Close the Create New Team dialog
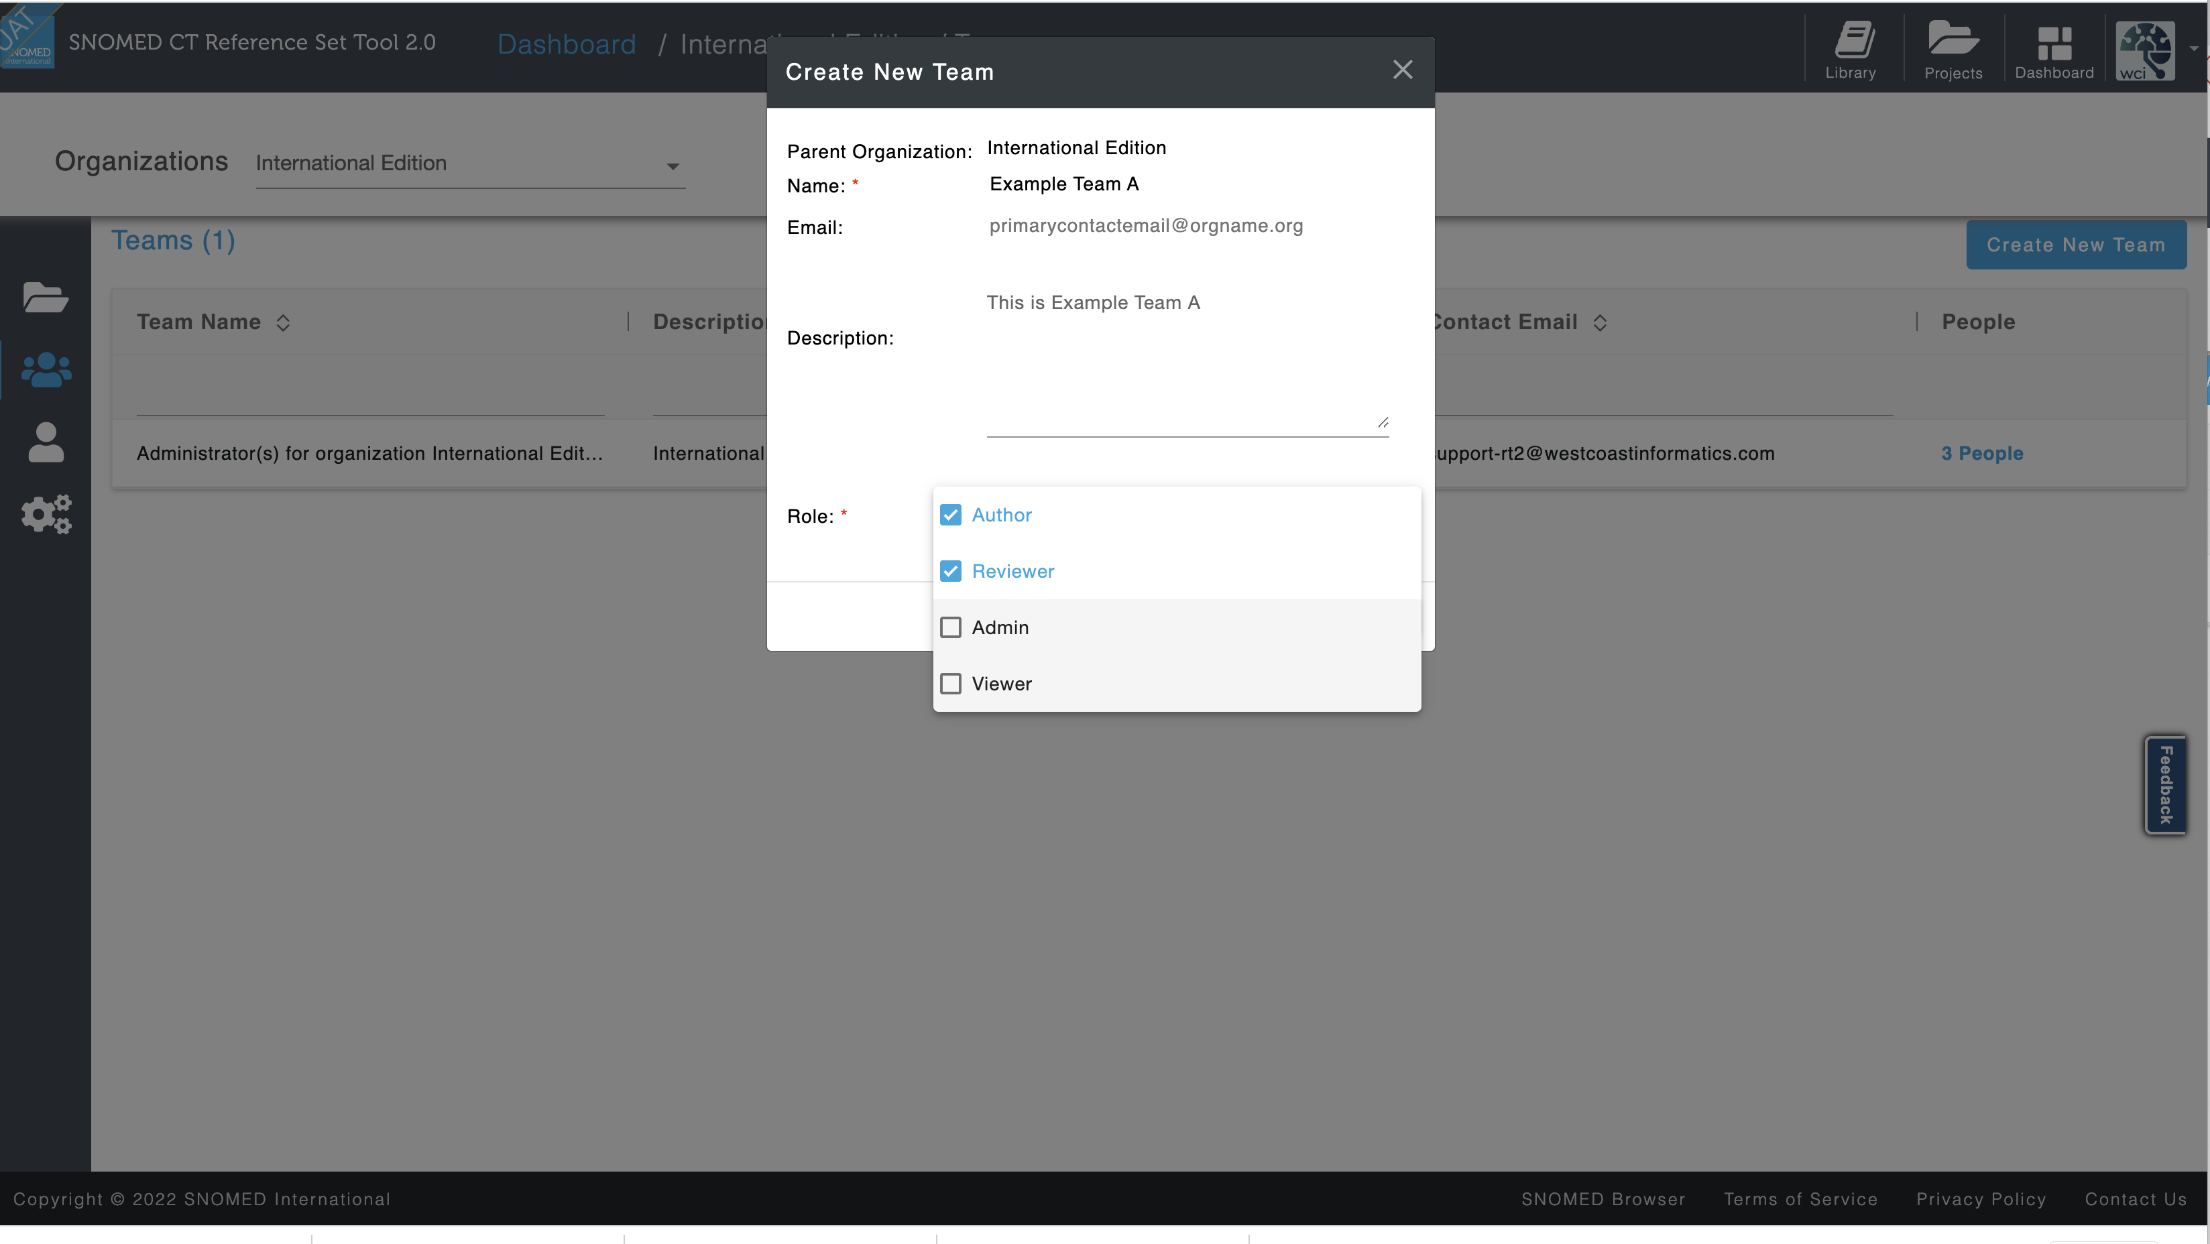The width and height of the screenshot is (2210, 1244). point(1403,70)
